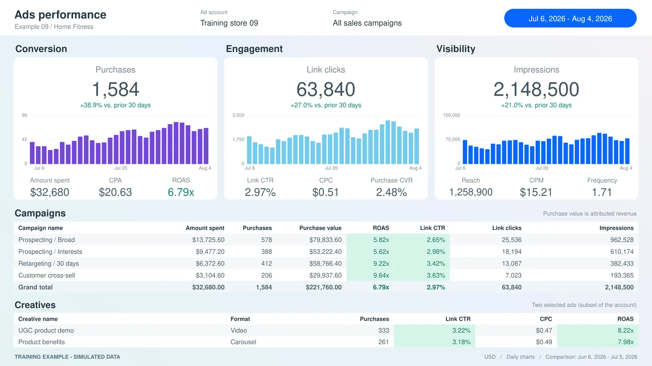Click the CPC value $0.51
This screenshot has height=366, width=652.
[x=326, y=192]
